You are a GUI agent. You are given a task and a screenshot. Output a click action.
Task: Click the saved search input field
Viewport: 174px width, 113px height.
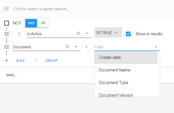point(79,9)
